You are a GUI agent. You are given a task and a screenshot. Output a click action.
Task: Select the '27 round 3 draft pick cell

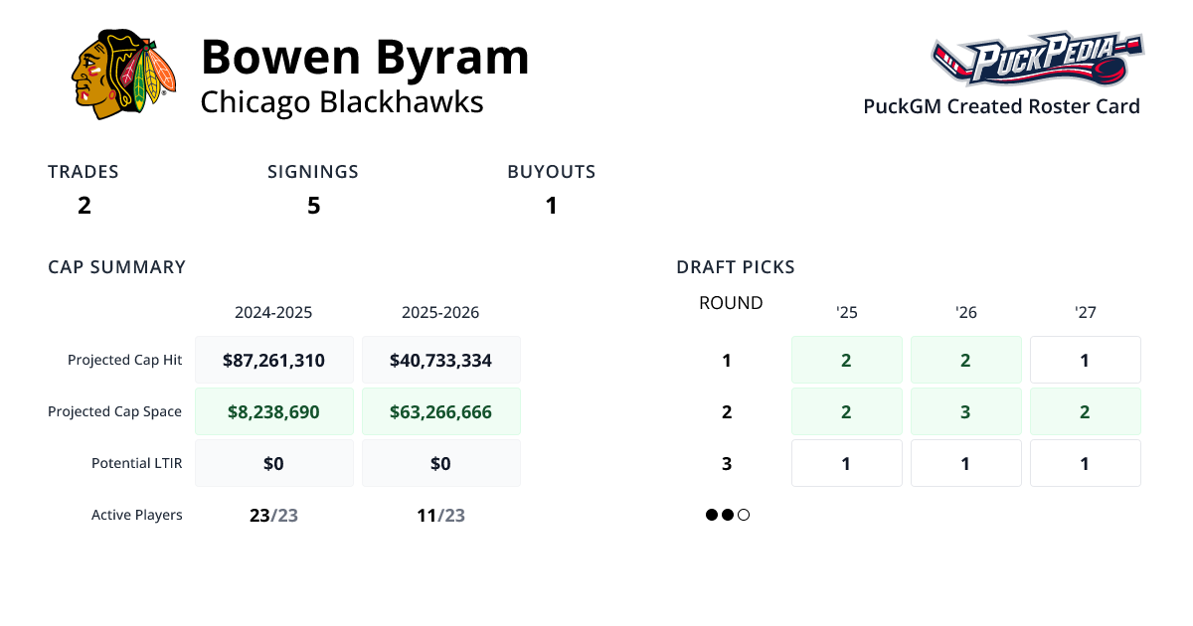[x=1085, y=463]
